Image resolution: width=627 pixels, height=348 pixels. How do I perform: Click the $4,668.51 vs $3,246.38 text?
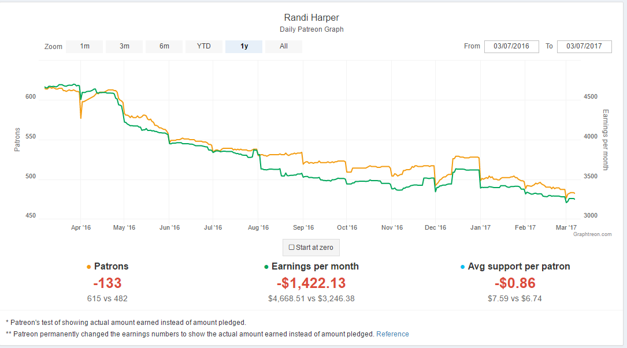click(311, 298)
